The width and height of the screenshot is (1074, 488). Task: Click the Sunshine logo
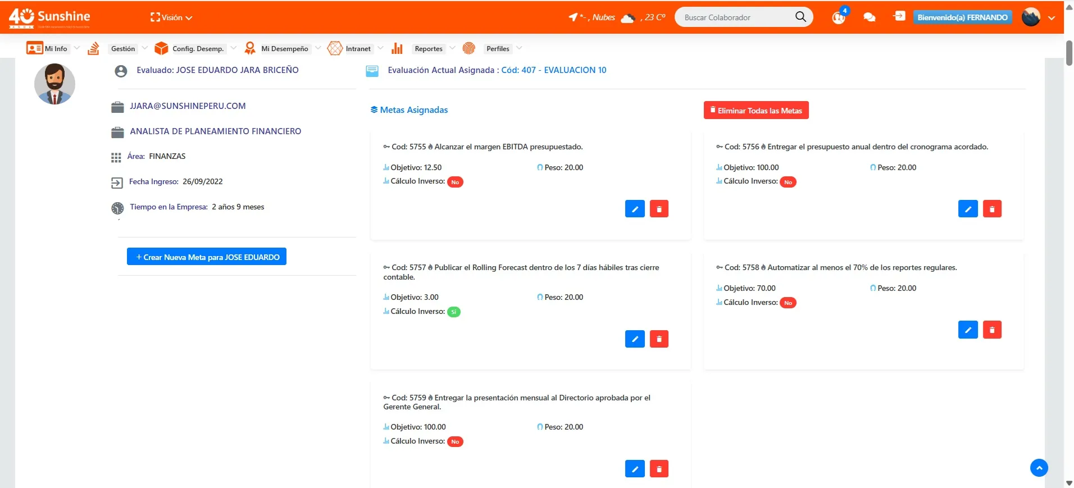[x=49, y=17]
